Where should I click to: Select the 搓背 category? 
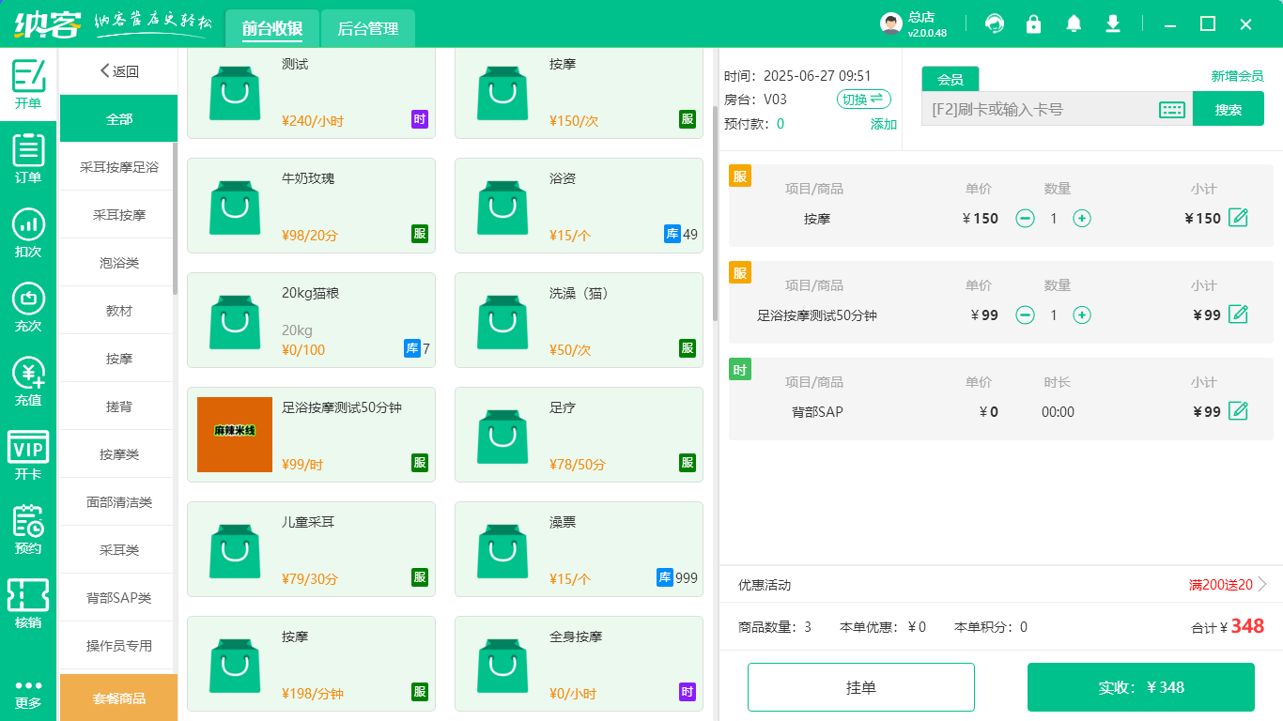118,407
